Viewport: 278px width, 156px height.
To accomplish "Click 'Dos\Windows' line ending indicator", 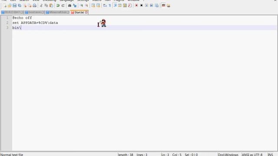I will tap(228, 155).
